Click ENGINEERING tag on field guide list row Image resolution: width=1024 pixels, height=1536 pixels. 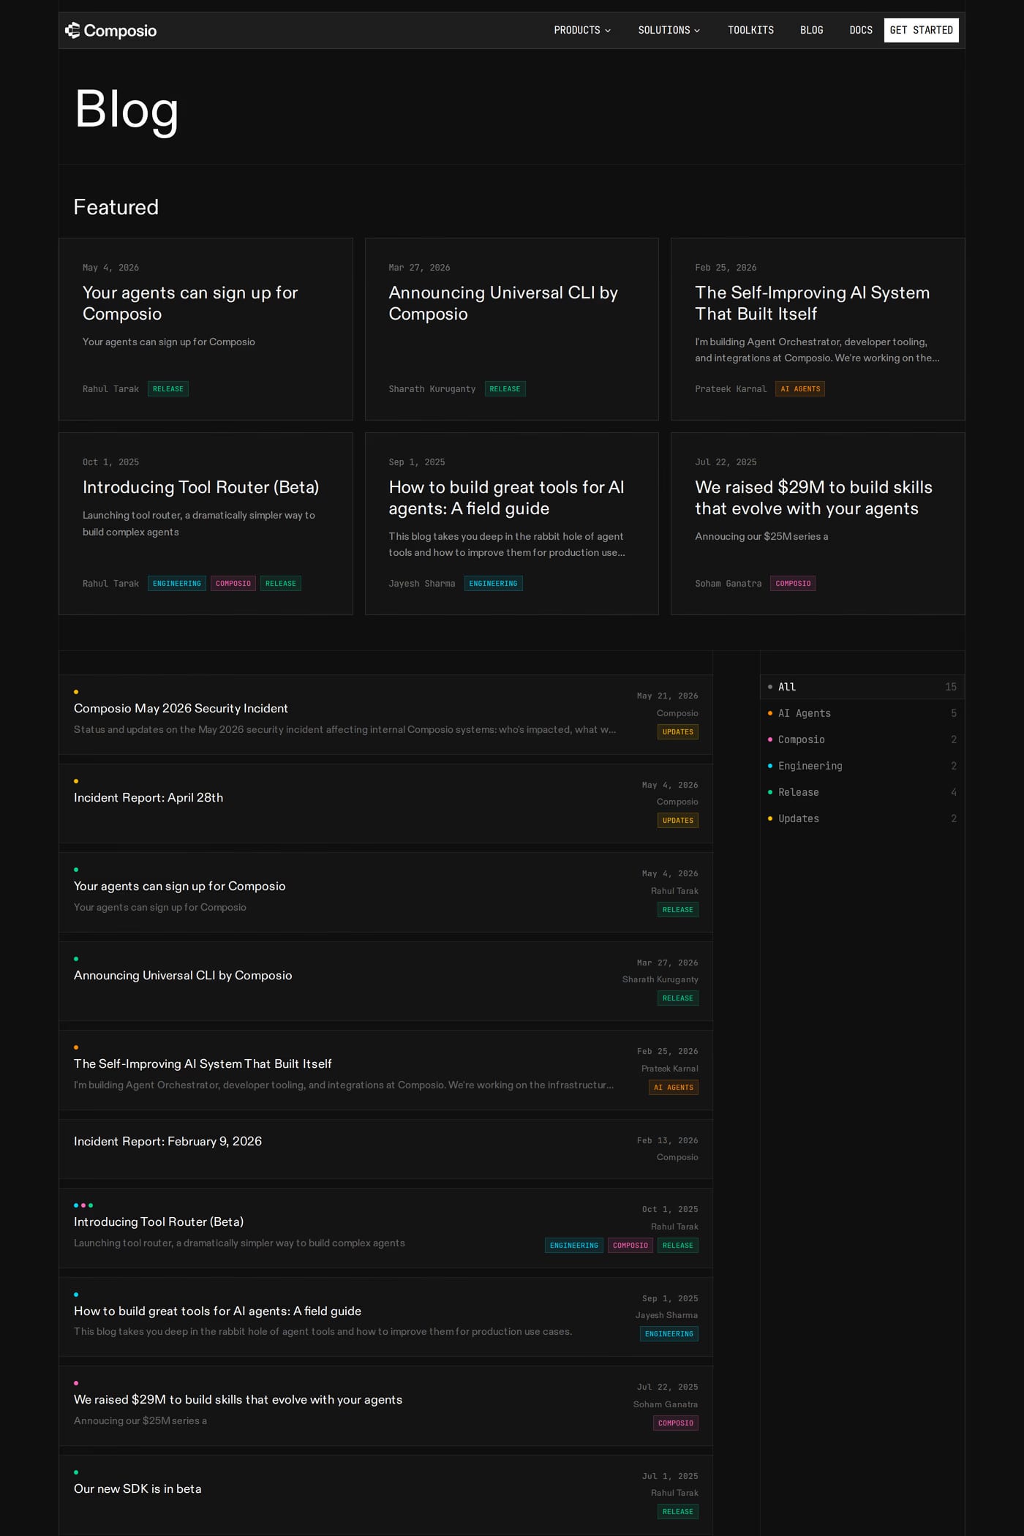coord(669,1334)
